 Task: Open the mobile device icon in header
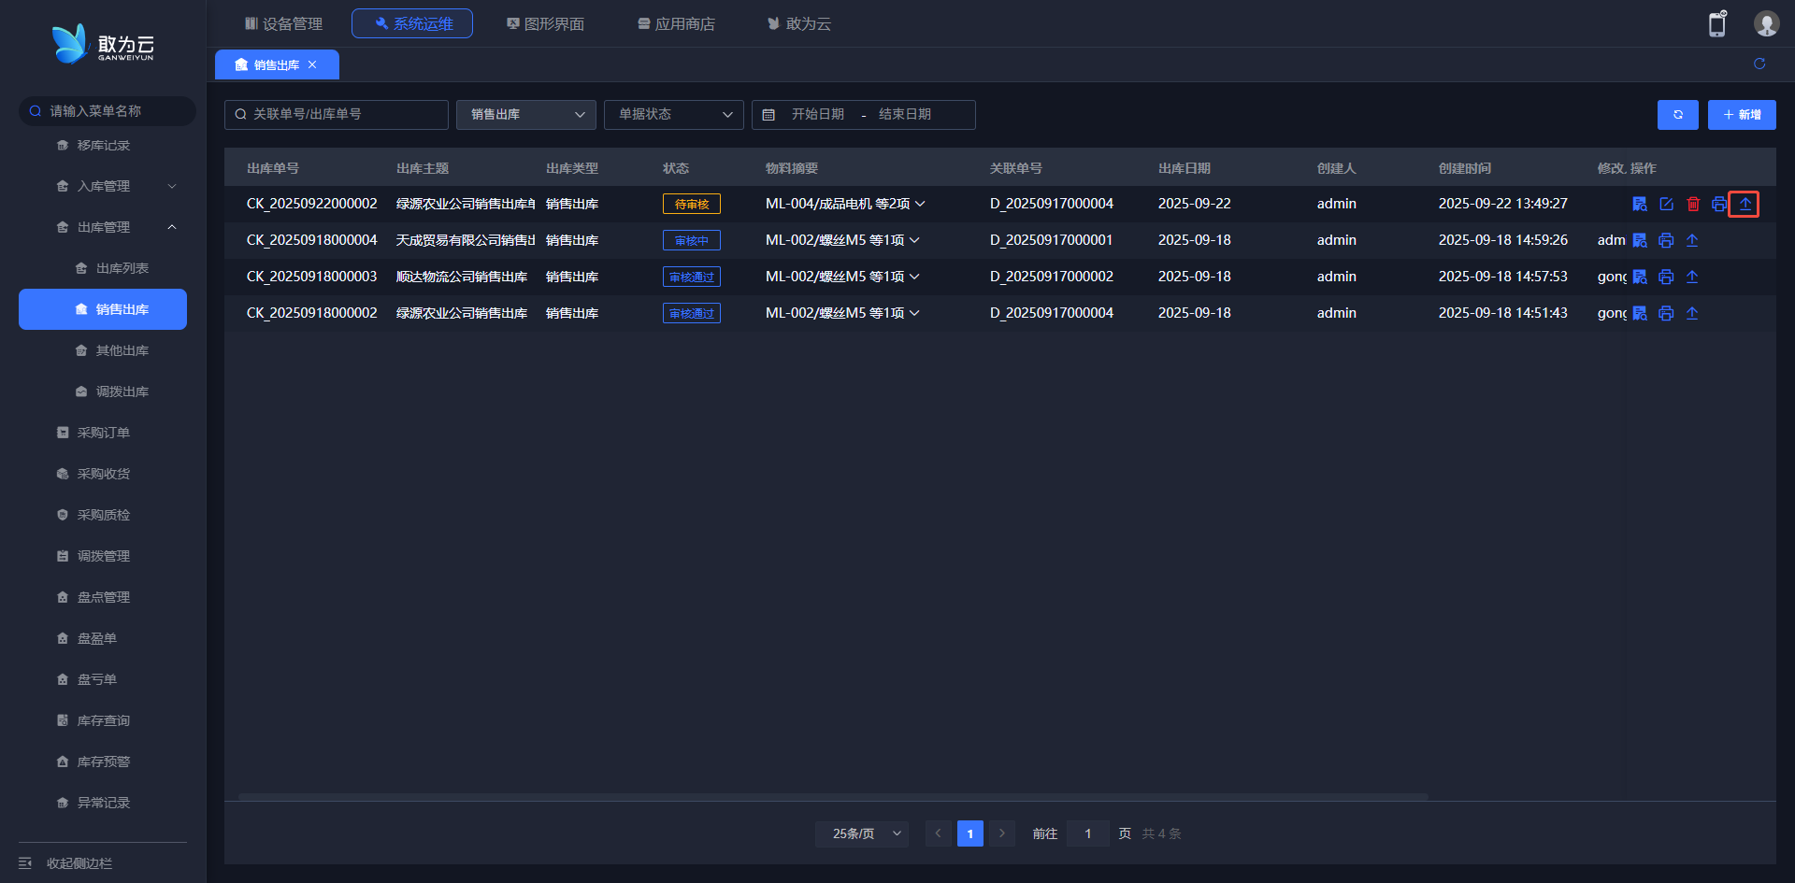pyautogui.click(x=1717, y=24)
